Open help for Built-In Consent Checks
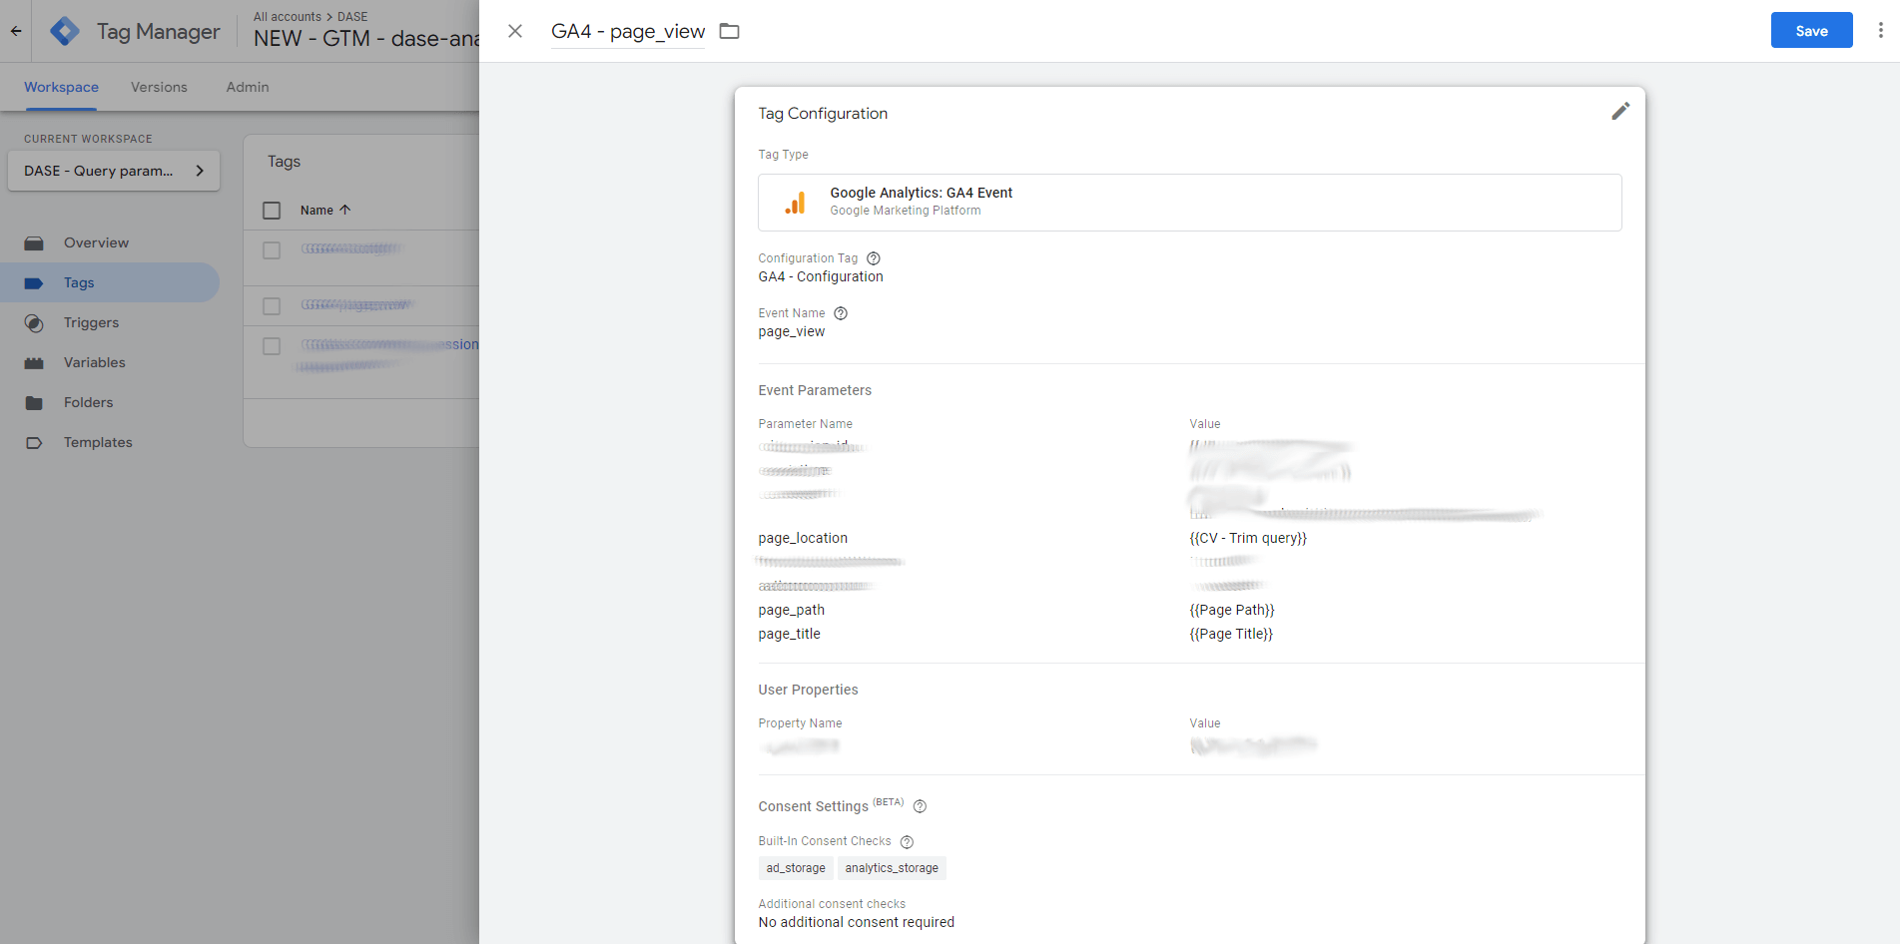The width and height of the screenshot is (1900, 944). [x=907, y=841]
